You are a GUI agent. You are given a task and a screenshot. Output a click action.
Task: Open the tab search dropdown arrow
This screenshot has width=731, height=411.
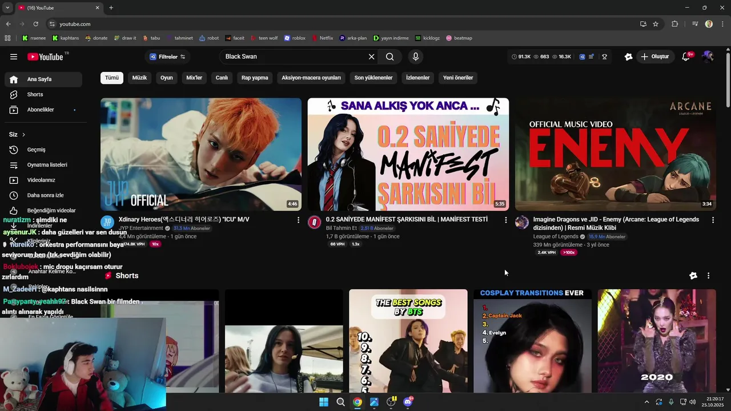(x=7, y=8)
